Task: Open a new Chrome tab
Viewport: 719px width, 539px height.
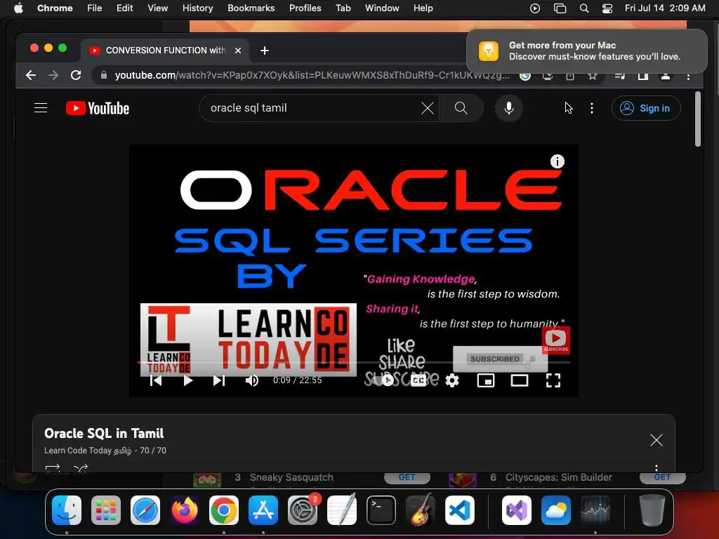Action: point(265,51)
